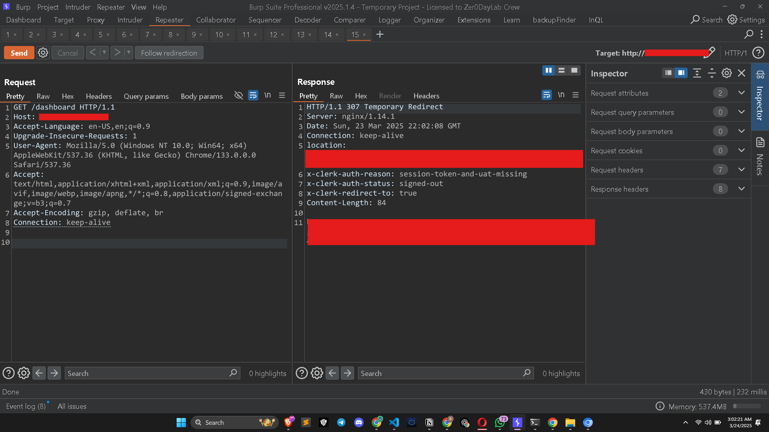Click the orange Send button
The image size is (769, 432).
19,53
